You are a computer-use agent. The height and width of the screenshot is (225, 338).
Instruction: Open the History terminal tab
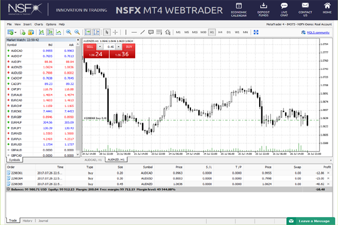tap(28, 220)
